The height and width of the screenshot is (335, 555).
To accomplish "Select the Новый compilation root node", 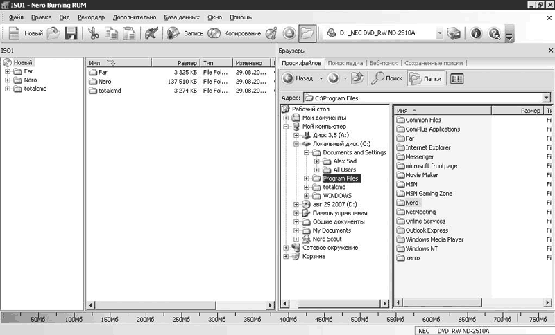I will [23, 62].
